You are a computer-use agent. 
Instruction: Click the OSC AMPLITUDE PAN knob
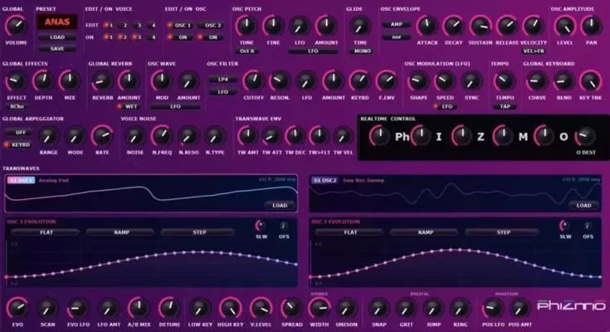pyautogui.click(x=591, y=26)
